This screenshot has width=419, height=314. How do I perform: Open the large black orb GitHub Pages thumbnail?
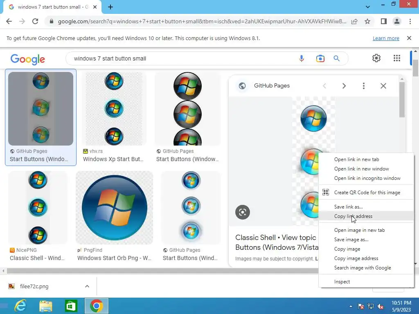pos(187,109)
